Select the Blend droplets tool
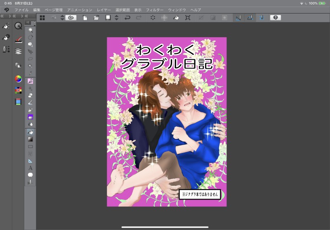 31,124
